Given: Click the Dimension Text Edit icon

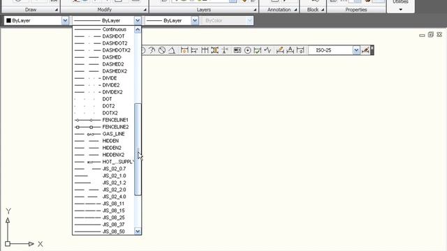Looking at the screenshot, I should [291, 50].
